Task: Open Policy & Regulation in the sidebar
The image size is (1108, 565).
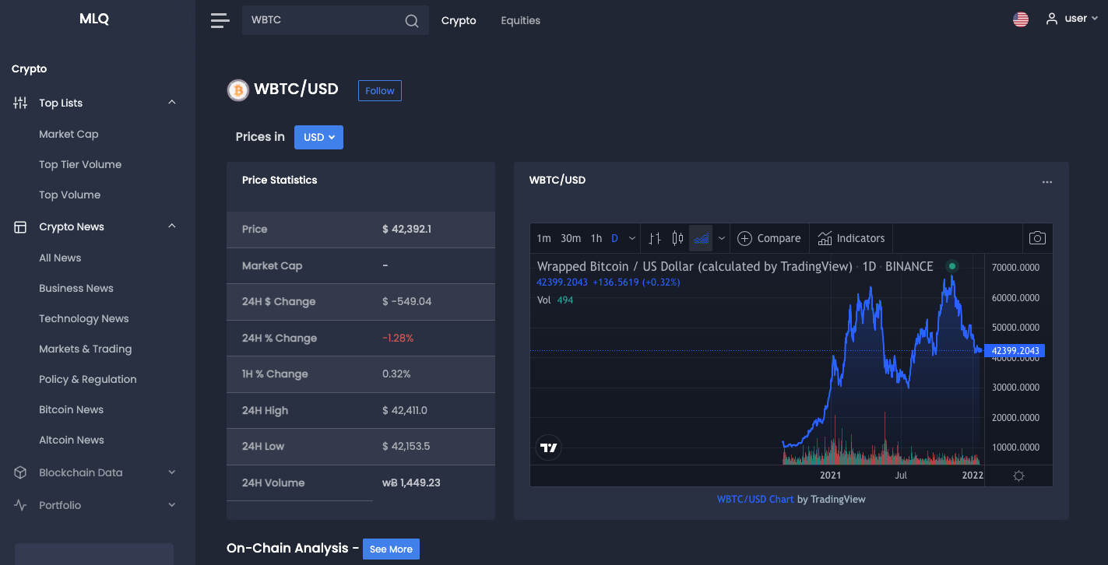Action: click(88, 379)
